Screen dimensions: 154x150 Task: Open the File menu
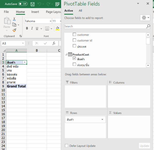coord(6,12)
